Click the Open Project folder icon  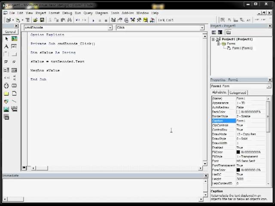(x=35, y=20)
